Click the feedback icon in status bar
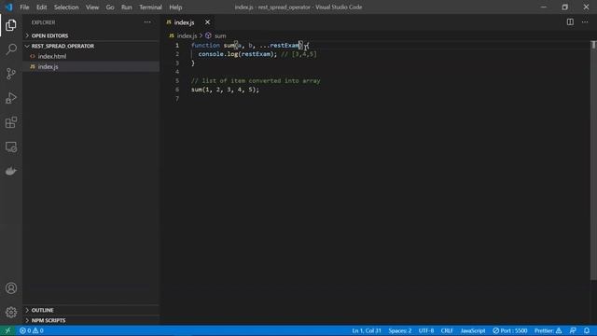 coord(573,330)
